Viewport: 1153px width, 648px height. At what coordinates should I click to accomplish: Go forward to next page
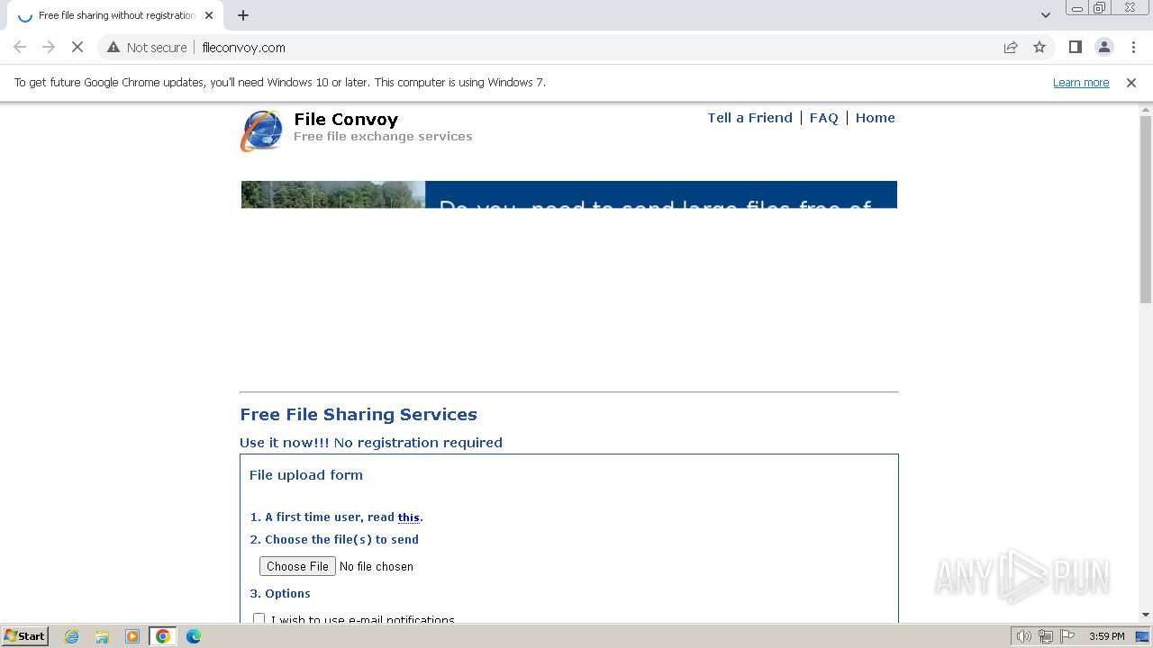click(x=49, y=47)
